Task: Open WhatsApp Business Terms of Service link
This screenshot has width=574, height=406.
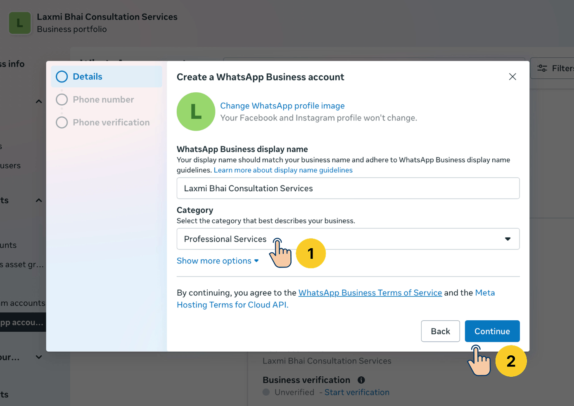Action: click(370, 293)
